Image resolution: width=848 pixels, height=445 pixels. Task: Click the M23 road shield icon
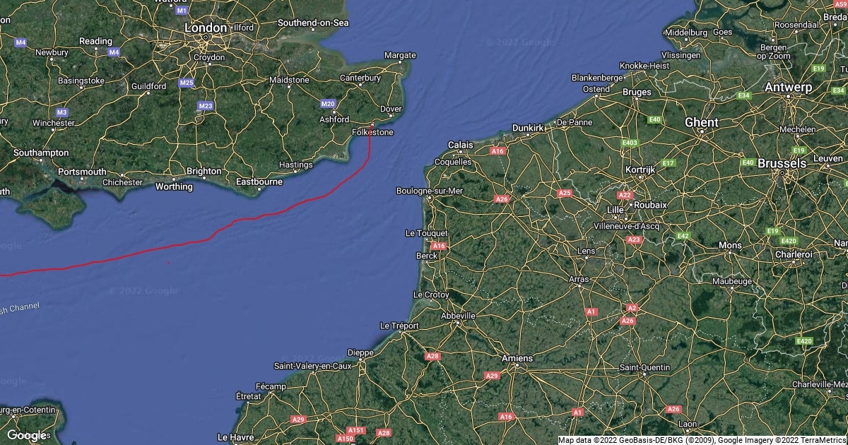[x=206, y=106]
